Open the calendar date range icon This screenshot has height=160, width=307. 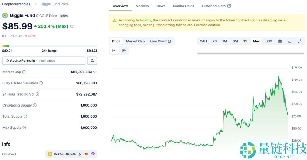[x=280, y=41]
